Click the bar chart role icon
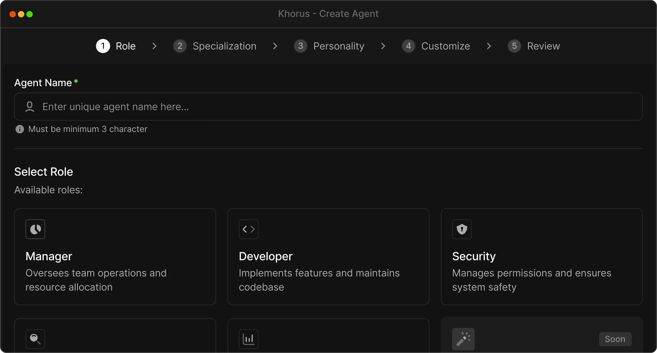 tap(248, 339)
